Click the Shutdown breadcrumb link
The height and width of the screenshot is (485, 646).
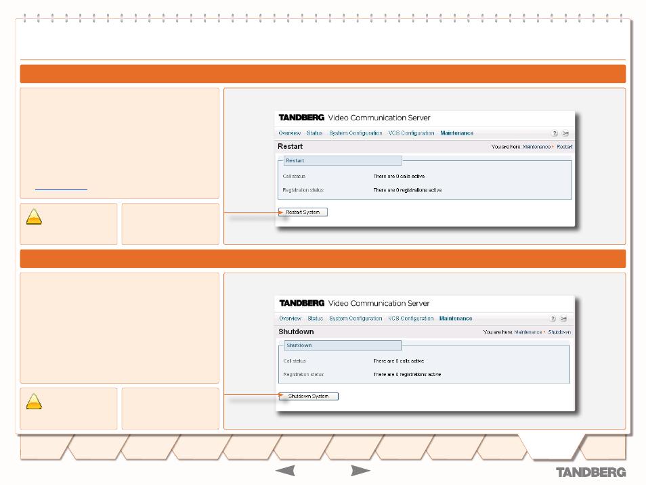click(559, 332)
